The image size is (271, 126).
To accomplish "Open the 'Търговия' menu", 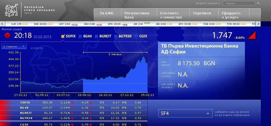I will pos(202,13).
